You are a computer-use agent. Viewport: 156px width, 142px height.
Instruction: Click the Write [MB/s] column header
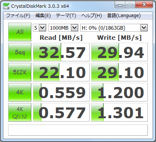point(119,38)
